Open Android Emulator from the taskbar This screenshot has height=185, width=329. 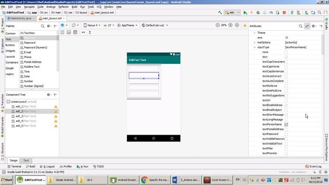pos(124,180)
